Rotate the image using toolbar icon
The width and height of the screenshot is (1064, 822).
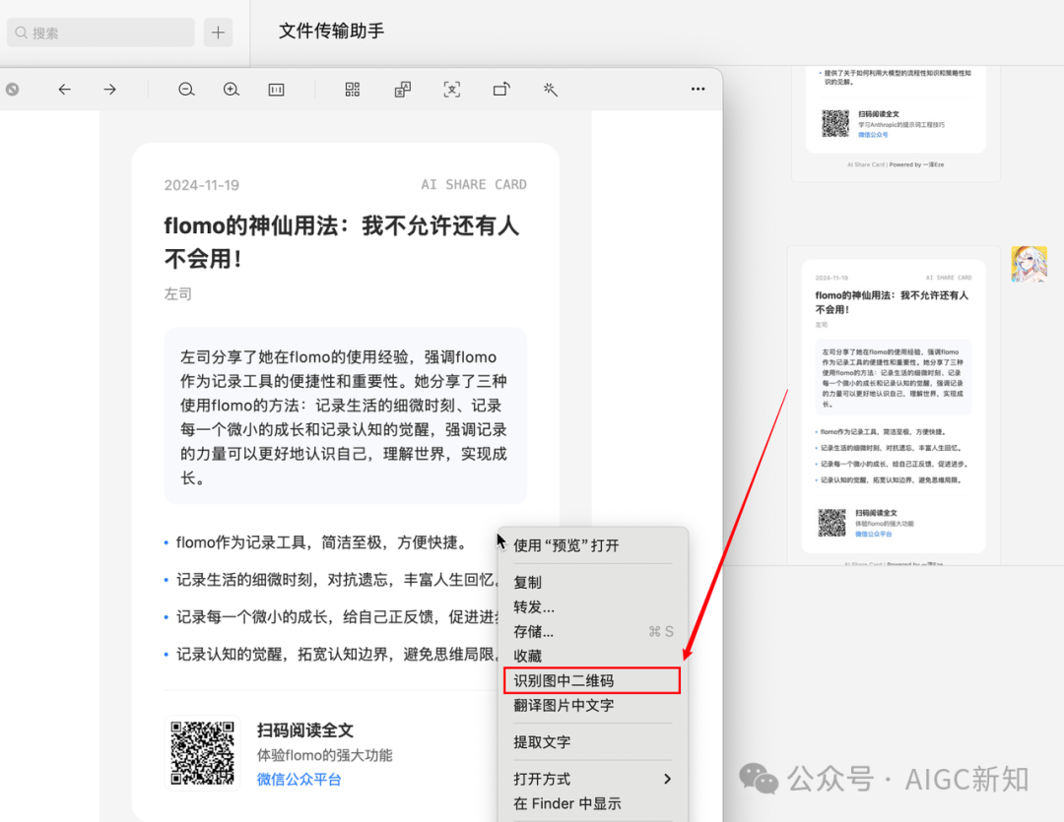[501, 90]
